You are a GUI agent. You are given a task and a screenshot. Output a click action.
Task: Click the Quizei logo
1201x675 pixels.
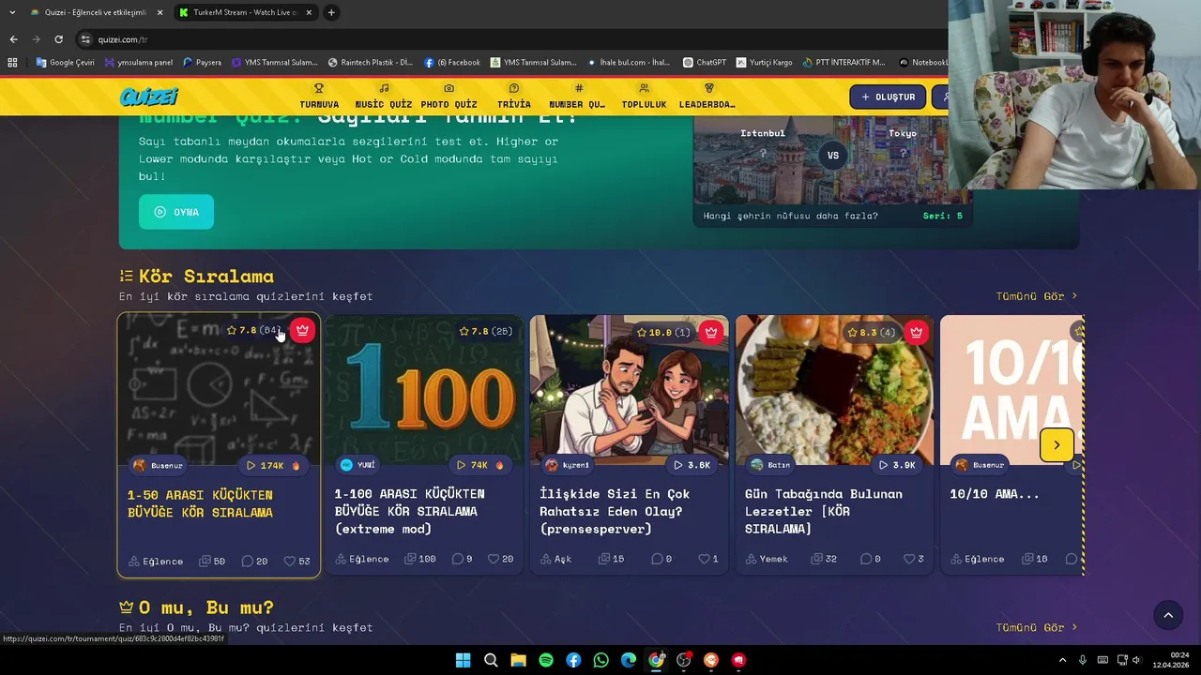pyautogui.click(x=148, y=97)
